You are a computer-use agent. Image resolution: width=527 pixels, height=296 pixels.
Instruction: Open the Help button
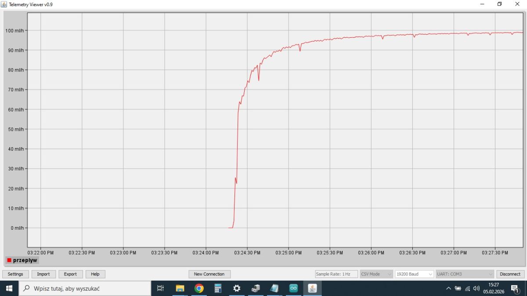pyautogui.click(x=95, y=274)
